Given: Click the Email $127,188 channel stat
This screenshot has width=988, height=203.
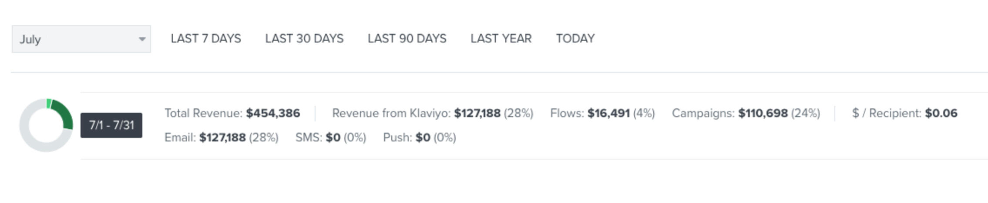Looking at the screenshot, I should pyautogui.click(x=222, y=138).
